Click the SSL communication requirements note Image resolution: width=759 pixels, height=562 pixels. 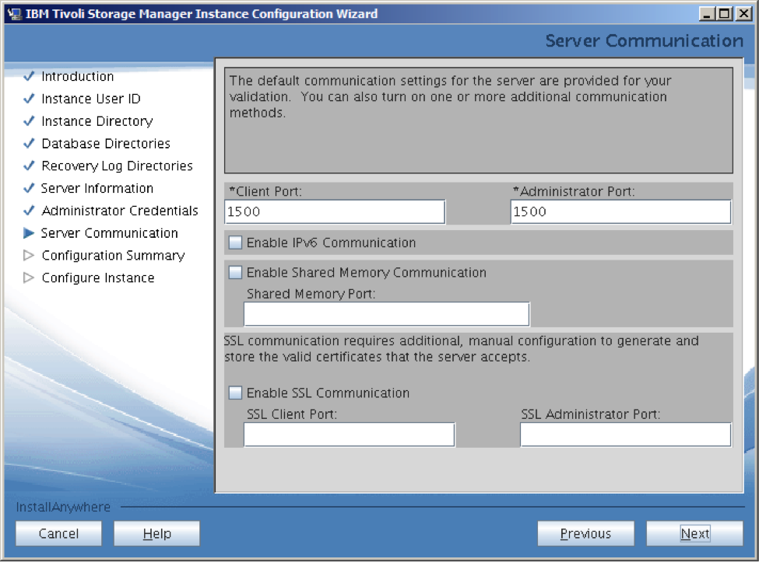462,349
